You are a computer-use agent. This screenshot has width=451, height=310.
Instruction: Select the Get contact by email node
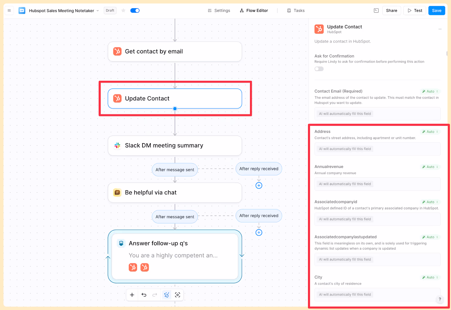point(175,51)
